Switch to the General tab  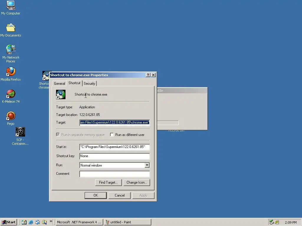[x=59, y=83]
